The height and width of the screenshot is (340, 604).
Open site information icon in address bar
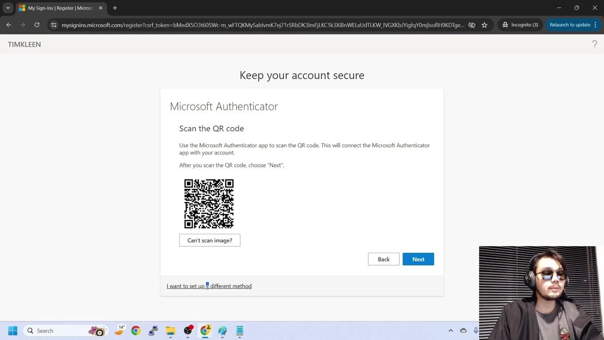tap(54, 25)
